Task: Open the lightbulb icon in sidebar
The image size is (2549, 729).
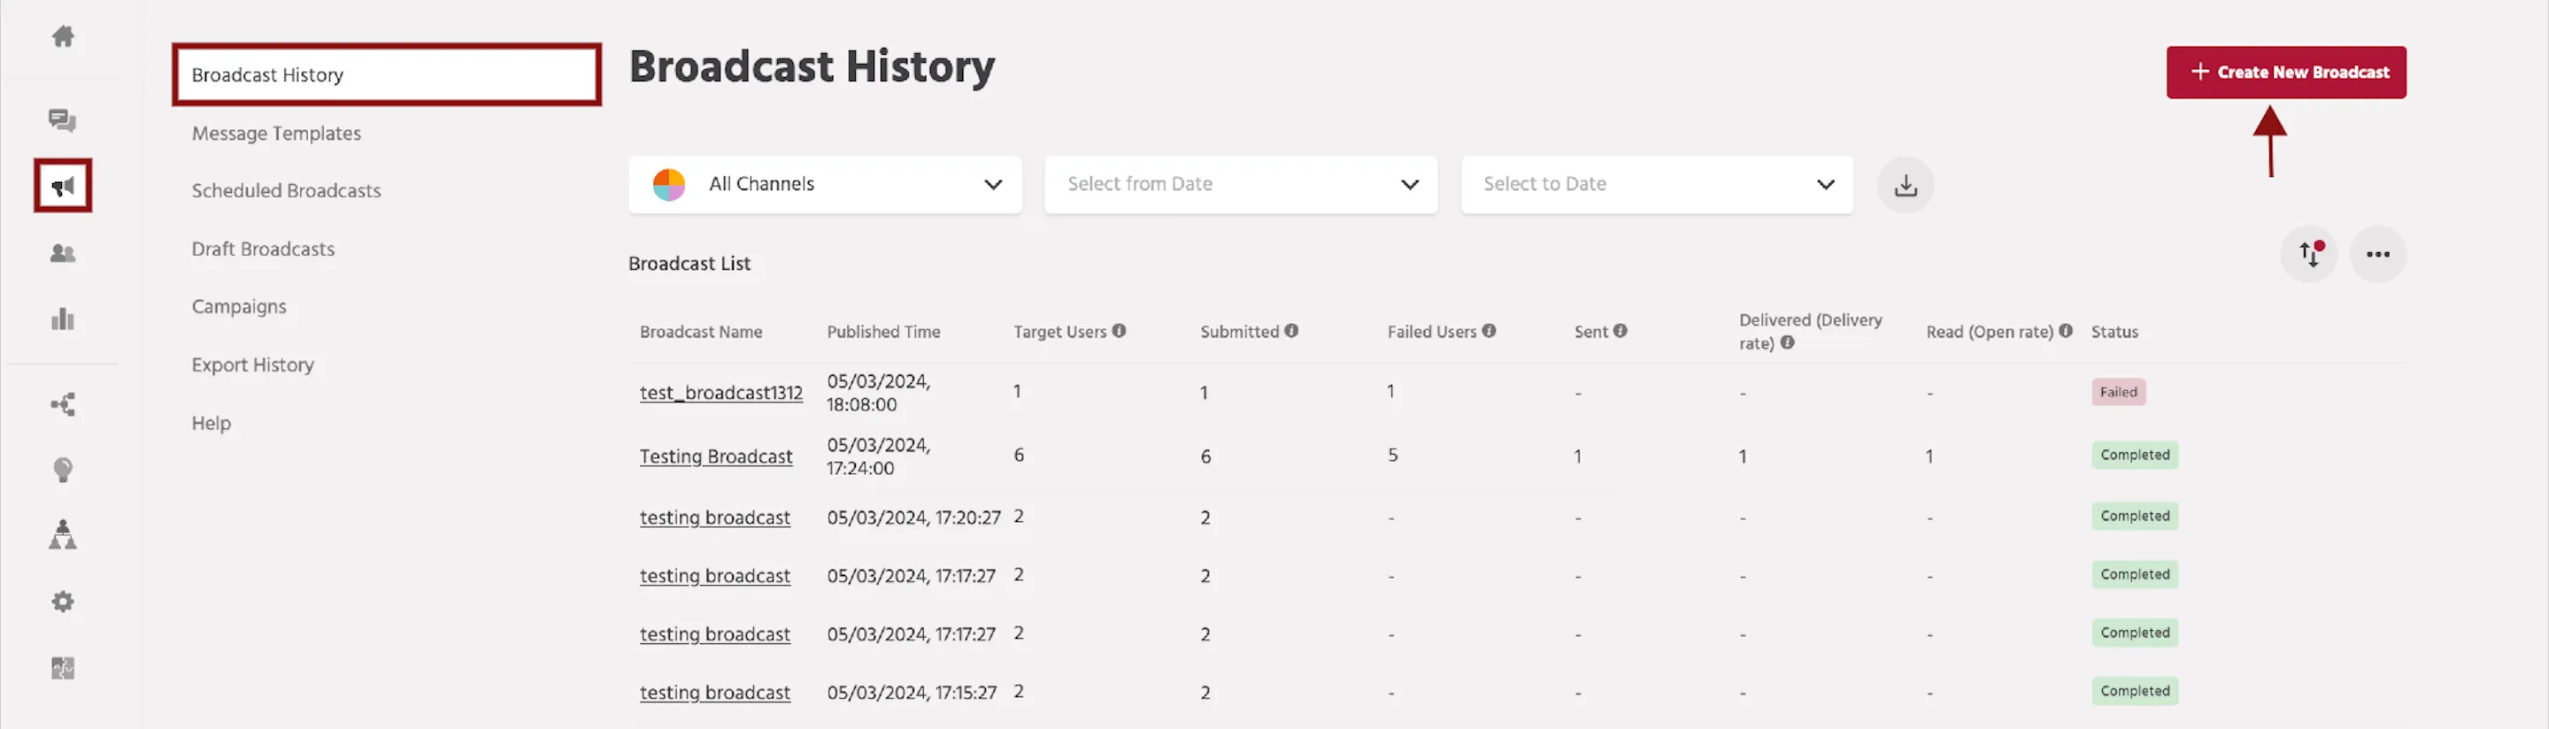Action: pyautogui.click(x=62, y=470)
